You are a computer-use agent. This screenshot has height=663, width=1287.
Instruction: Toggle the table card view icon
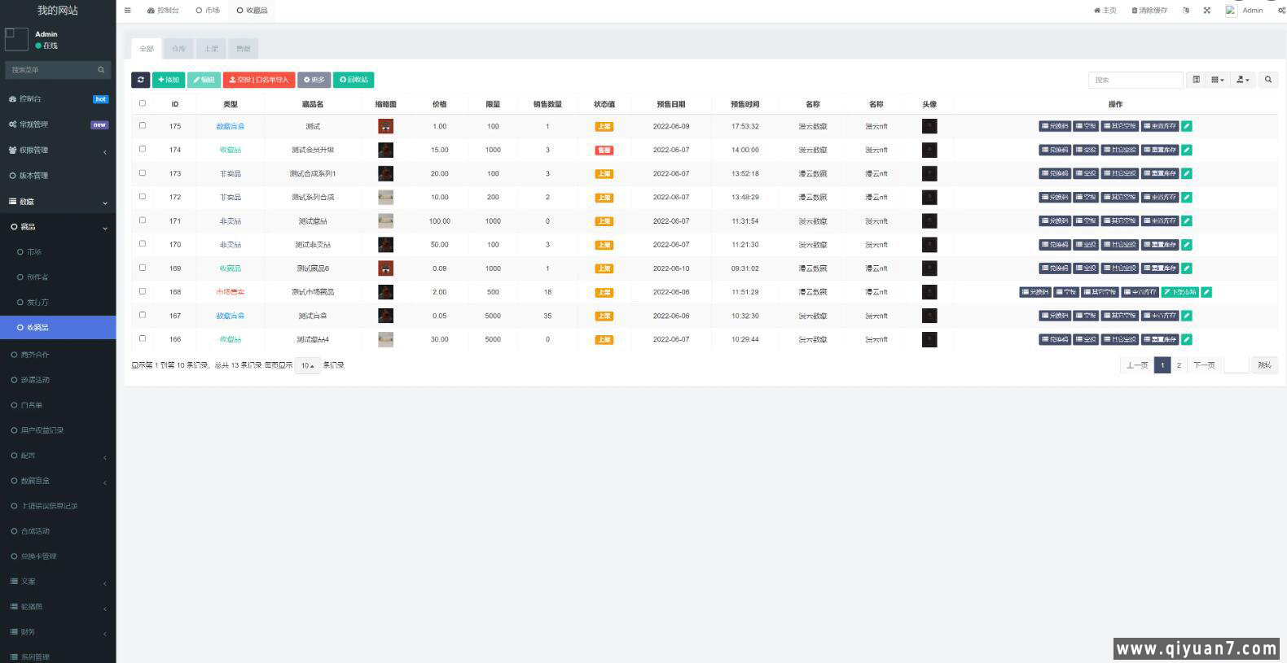point(1196,80)
